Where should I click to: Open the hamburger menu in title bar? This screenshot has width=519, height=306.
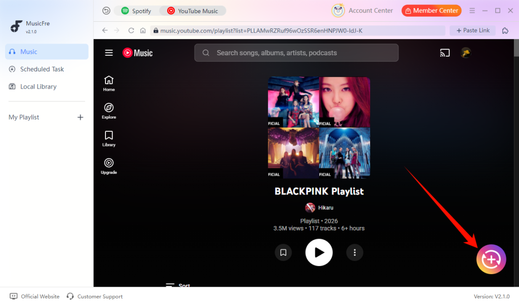pos(472,11)
